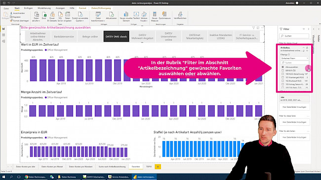Open the Filtertyp Einfaches Filtern dropdown

(295, 59)
